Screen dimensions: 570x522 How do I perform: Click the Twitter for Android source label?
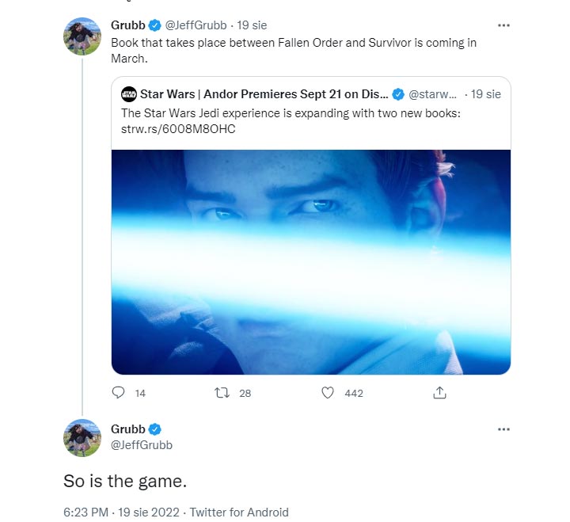tap(239, 512)
